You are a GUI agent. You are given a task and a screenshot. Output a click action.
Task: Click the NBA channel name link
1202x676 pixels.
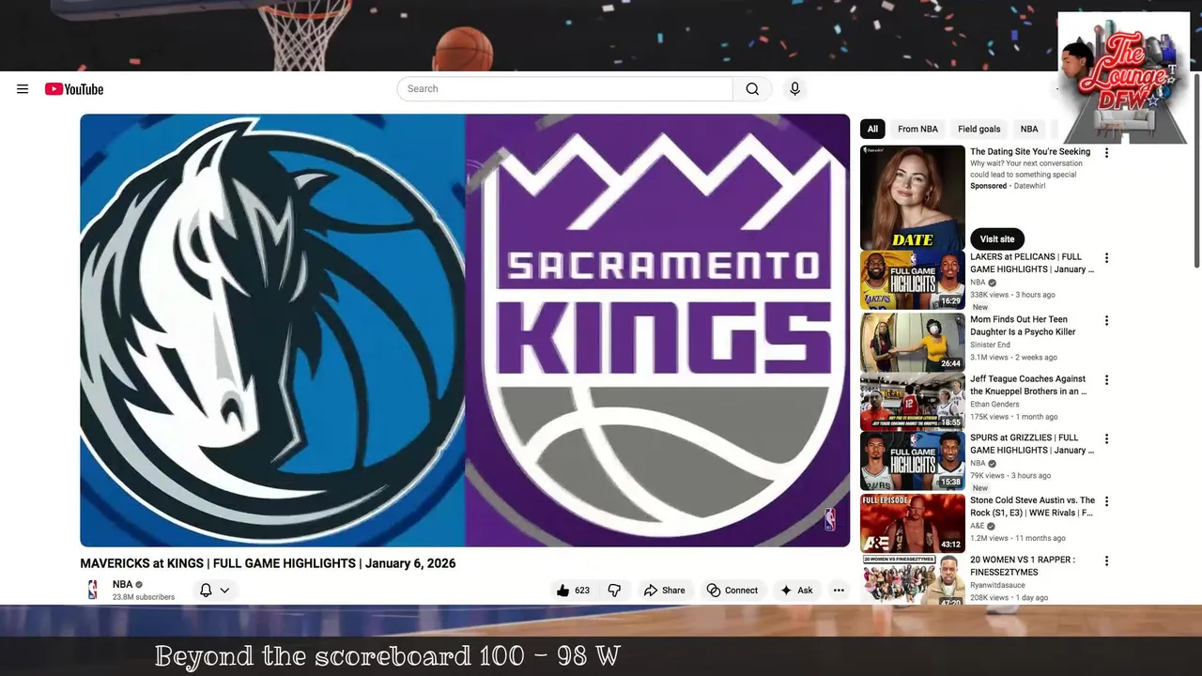pos(122,584)
